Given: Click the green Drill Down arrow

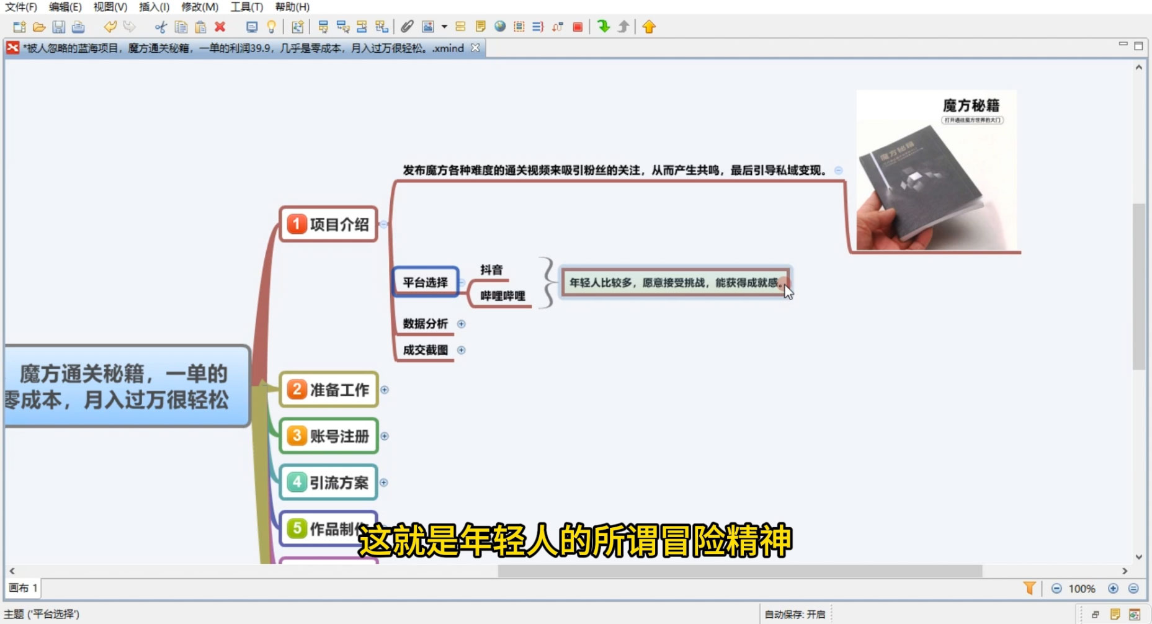Looking at the screenshot, I should [603, 27].
